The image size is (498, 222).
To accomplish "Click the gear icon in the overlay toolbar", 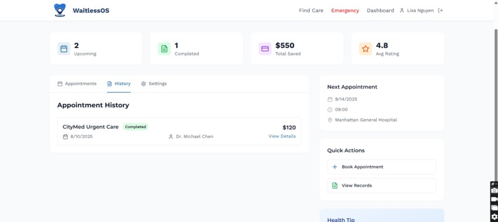I will (494, 217).
